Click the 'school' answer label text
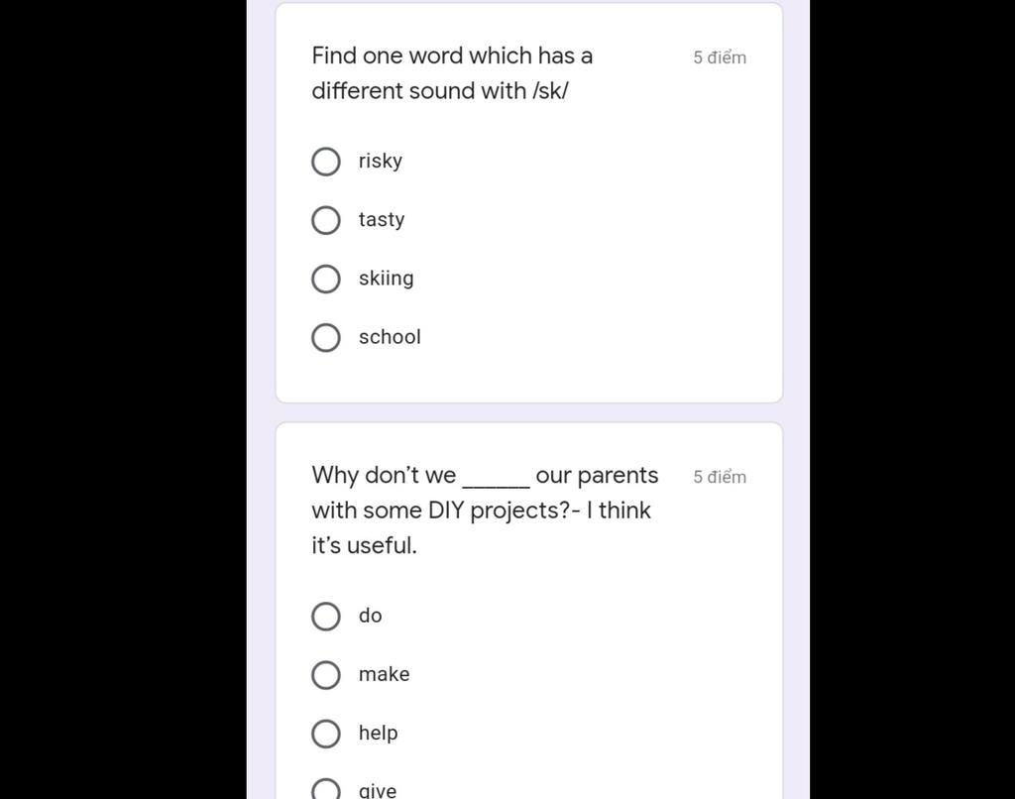Image resolution: width=1015 pixels, height=799 pixels. pos(390,337)
